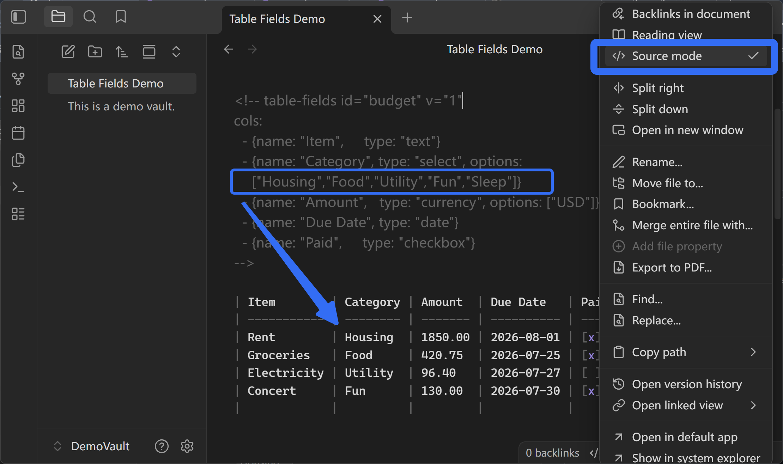Toggle the left sidebar collapse icon
This screenshot has height=464, width=783.
coord(18,17)
